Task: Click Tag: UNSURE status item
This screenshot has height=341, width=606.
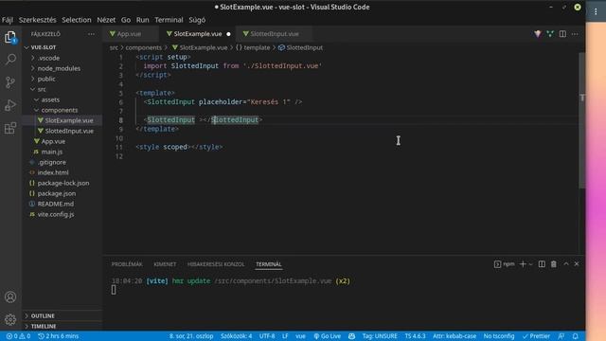Action: [x=380, y=336]
